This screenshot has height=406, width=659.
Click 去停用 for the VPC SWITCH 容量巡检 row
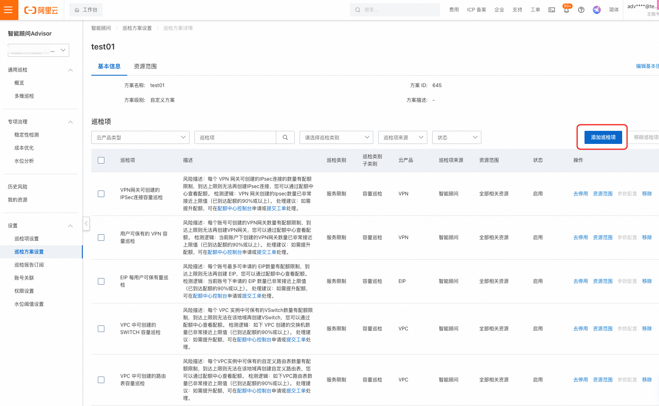(580, 329)
